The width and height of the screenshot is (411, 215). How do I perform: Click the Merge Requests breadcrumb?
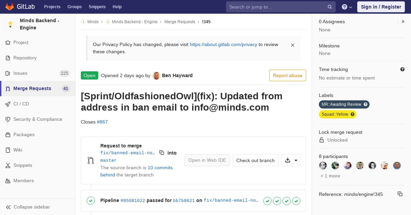[x=180, y=22]
